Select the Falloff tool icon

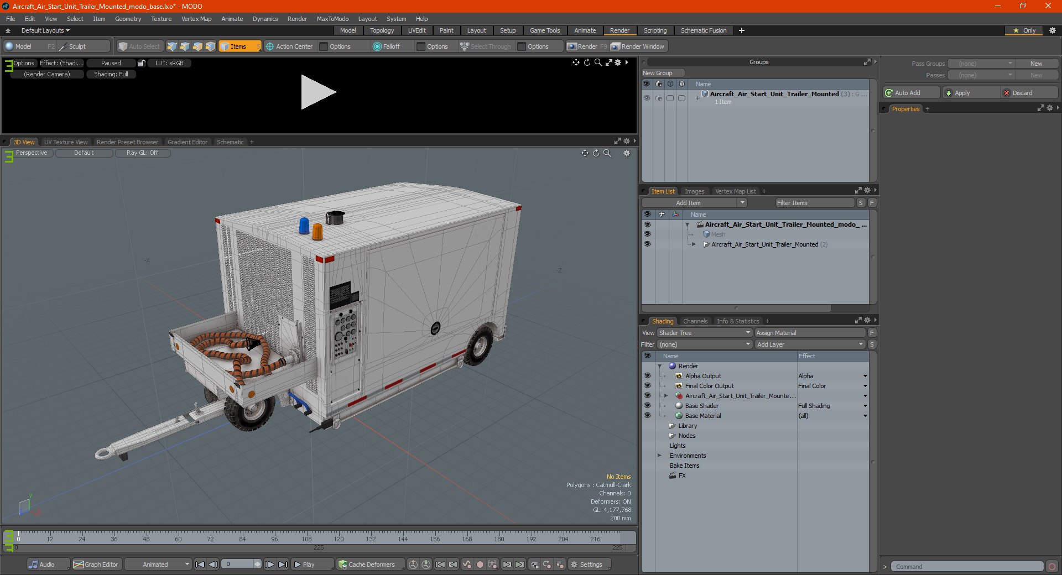point(377,46)
